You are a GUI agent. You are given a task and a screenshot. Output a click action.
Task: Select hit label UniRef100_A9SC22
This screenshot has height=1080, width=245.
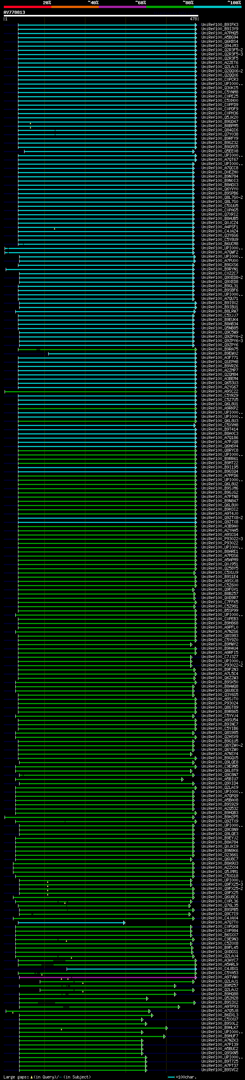point(219,392)
